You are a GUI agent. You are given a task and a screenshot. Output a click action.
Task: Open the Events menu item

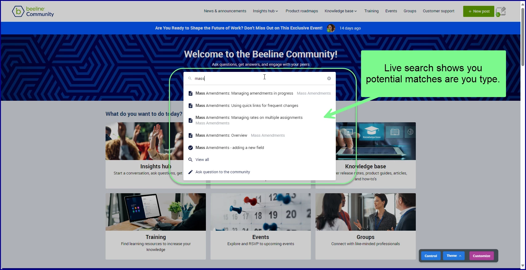(x=391, y=11)
